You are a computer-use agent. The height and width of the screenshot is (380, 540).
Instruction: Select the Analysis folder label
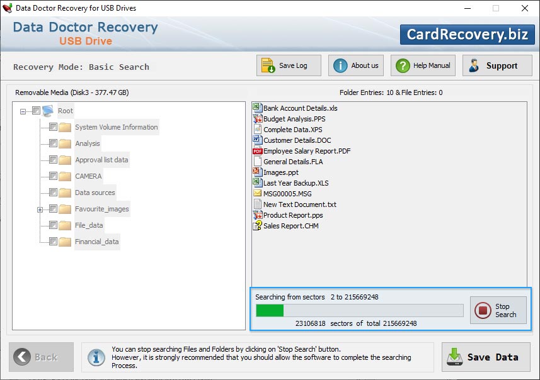(88, 143)
